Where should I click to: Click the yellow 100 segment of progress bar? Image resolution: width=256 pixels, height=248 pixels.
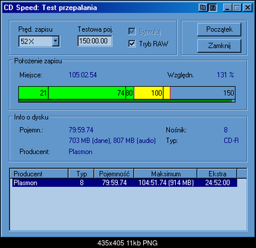pyautogui.click(x=148, y=93)
